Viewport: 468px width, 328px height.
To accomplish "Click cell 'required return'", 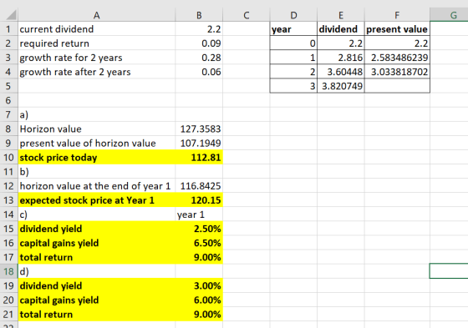I will pyautogui.click(x=97, y=43).
